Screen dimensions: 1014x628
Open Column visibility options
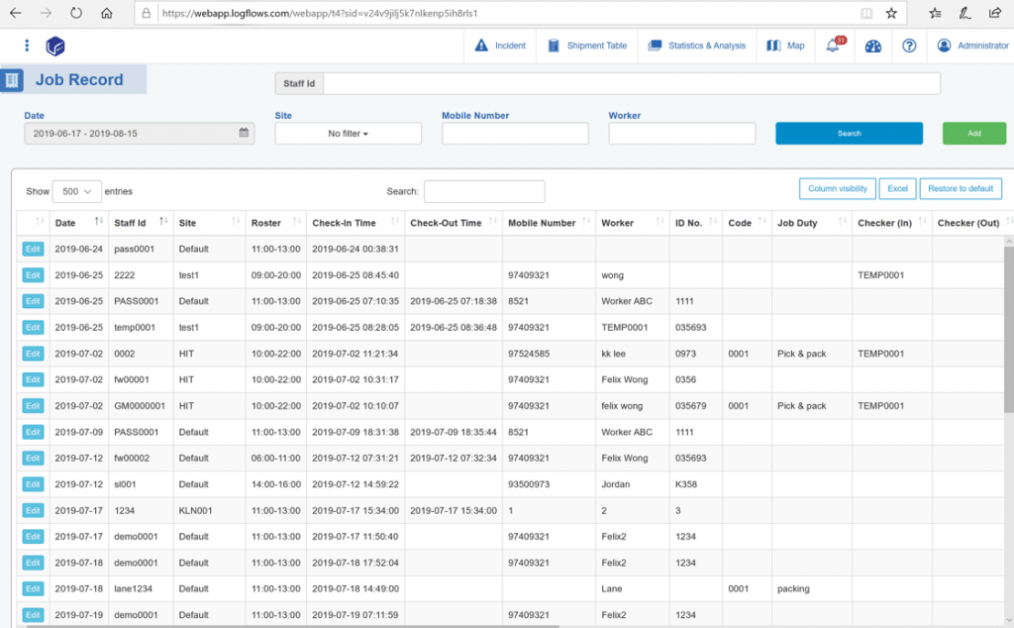[x=838, y=189]
